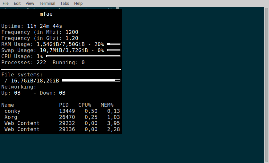
Task: Click Web Content process with PID 29136
Action: point(22,129)
